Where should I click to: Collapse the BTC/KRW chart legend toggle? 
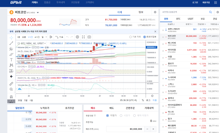click(19, 43)
